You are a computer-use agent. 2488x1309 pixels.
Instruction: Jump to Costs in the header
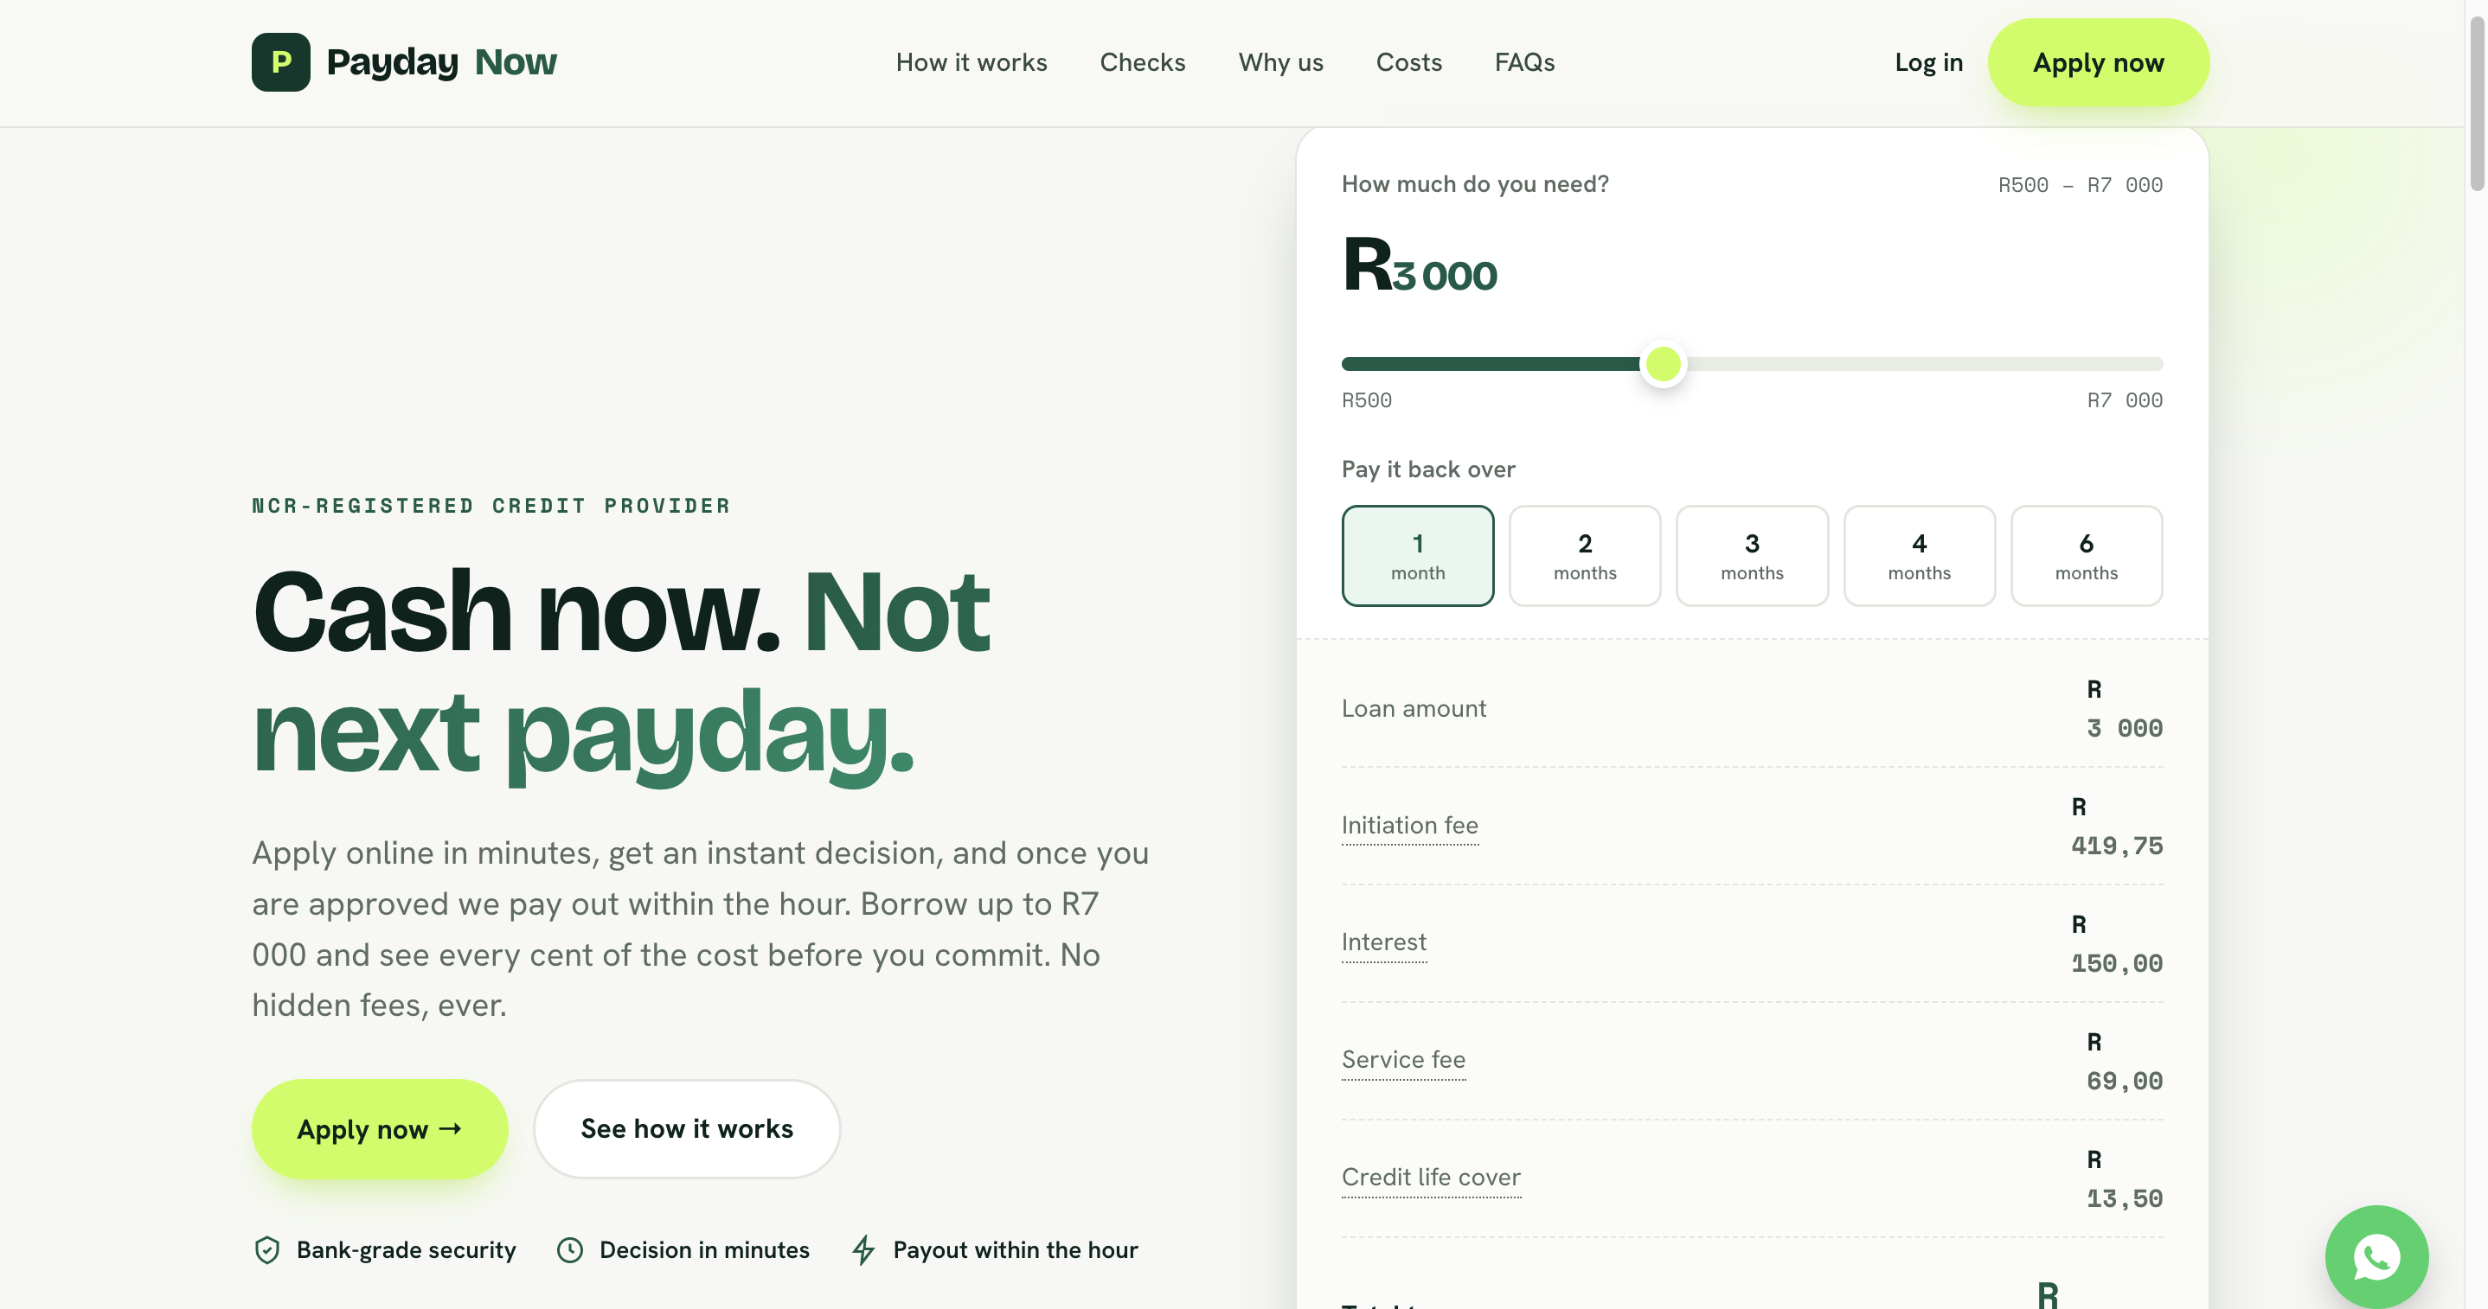click(x=1408, y=63)
